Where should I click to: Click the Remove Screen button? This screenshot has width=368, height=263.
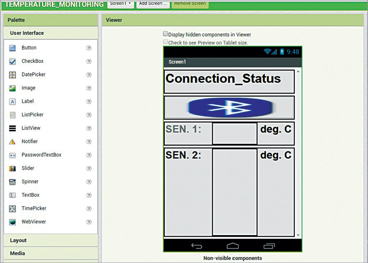coord(190,3)
